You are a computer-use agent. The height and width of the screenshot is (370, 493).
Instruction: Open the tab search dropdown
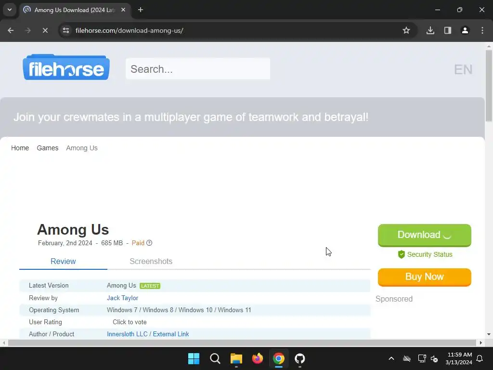click(10, 10)
